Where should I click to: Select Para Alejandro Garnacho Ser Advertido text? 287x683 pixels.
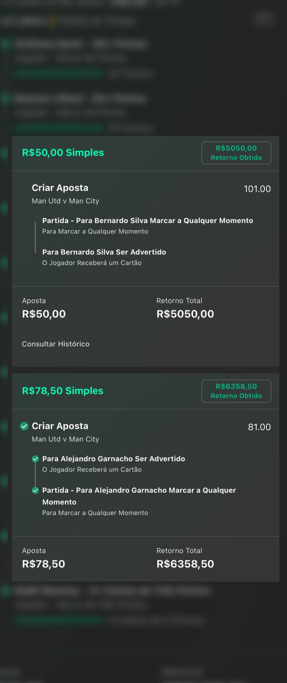point(113,459)
